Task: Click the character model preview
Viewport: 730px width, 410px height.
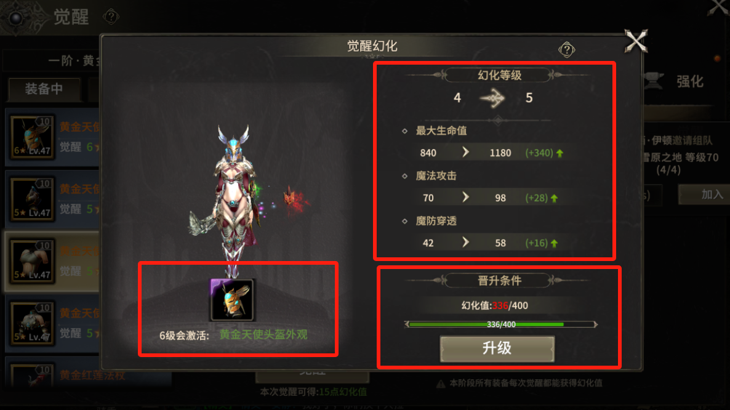Action: click(x=233, y=200)
